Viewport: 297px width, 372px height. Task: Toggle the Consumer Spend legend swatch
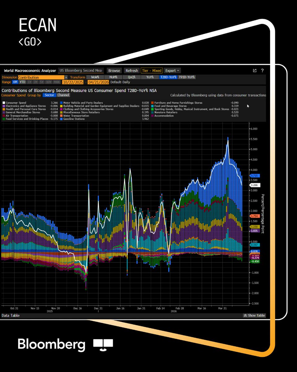tap(3, 103)
